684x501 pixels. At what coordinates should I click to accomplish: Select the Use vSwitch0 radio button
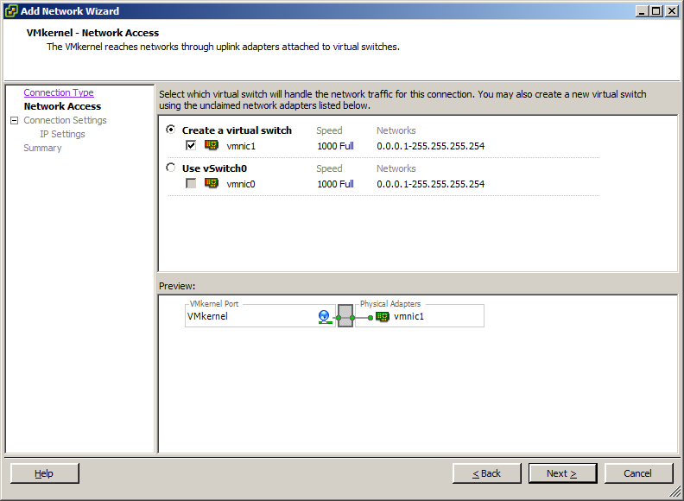point(171,168)
